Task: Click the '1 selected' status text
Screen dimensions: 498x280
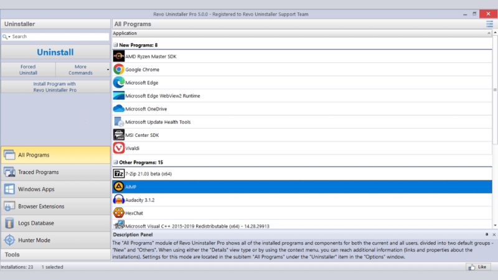Action: click(x=52, y=267)
